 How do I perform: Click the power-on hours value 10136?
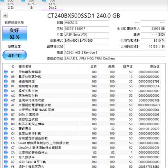tap(153, 47)
